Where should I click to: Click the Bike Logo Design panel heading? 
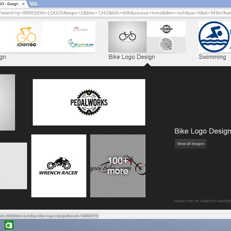[203, 131]
